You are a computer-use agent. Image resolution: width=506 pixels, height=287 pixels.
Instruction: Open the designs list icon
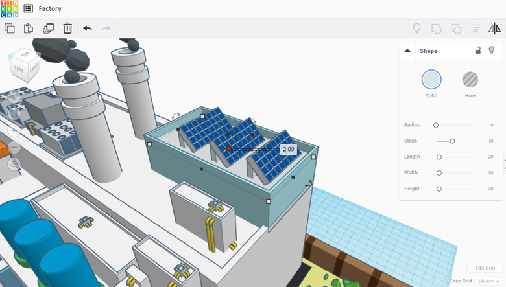[29, 8]
